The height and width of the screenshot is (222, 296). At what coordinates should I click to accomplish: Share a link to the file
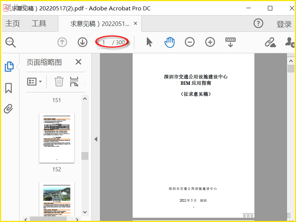[270, 42]
